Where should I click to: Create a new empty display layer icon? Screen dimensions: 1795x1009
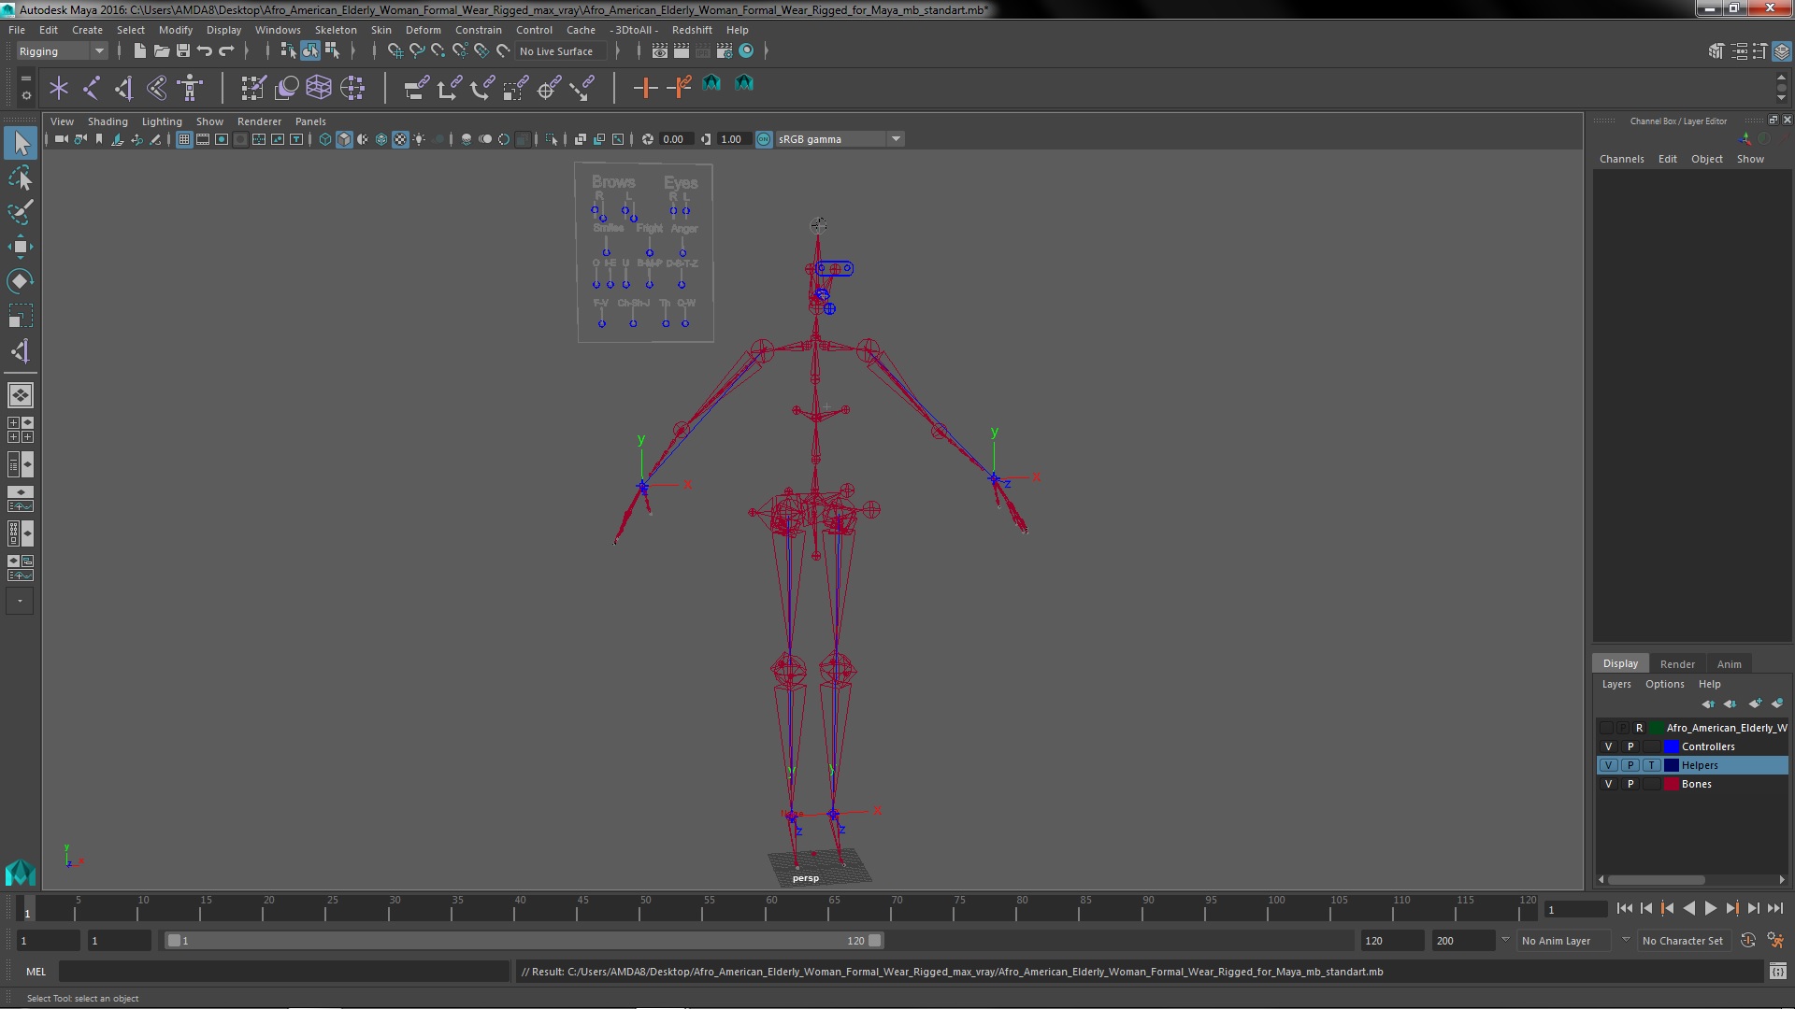[x=1755, y=703]
